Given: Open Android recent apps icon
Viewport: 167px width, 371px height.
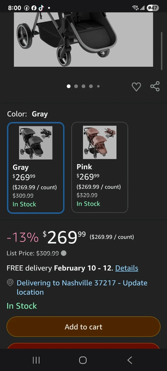Looking at the screenshot, I should click(x=36, y=360).
